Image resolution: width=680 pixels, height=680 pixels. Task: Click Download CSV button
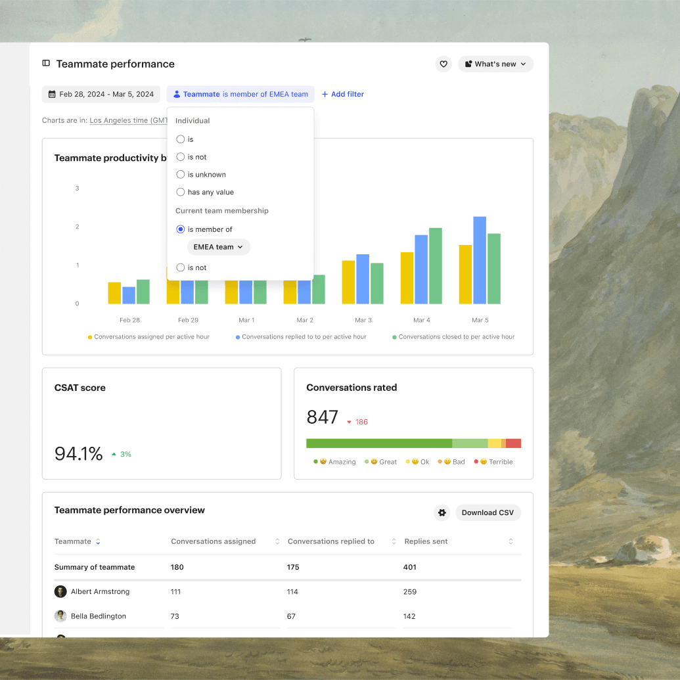pyautogui.click(x=488, y=512)
